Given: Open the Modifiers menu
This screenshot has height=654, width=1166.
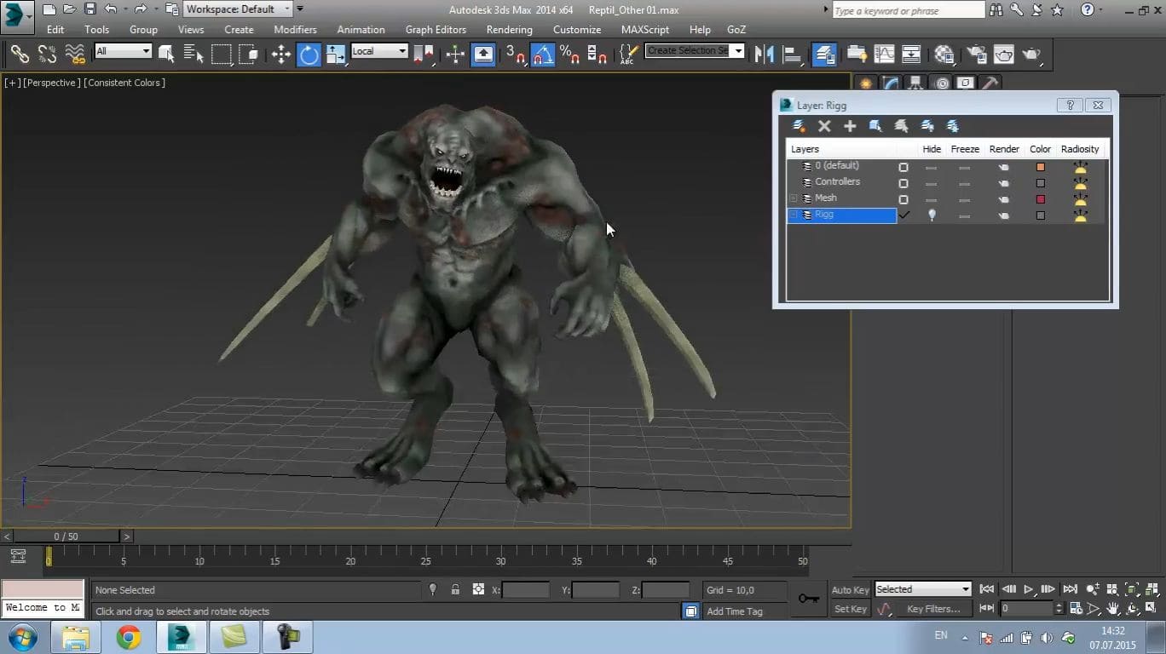Looking at the screenshot, I should tap(295, 29).
